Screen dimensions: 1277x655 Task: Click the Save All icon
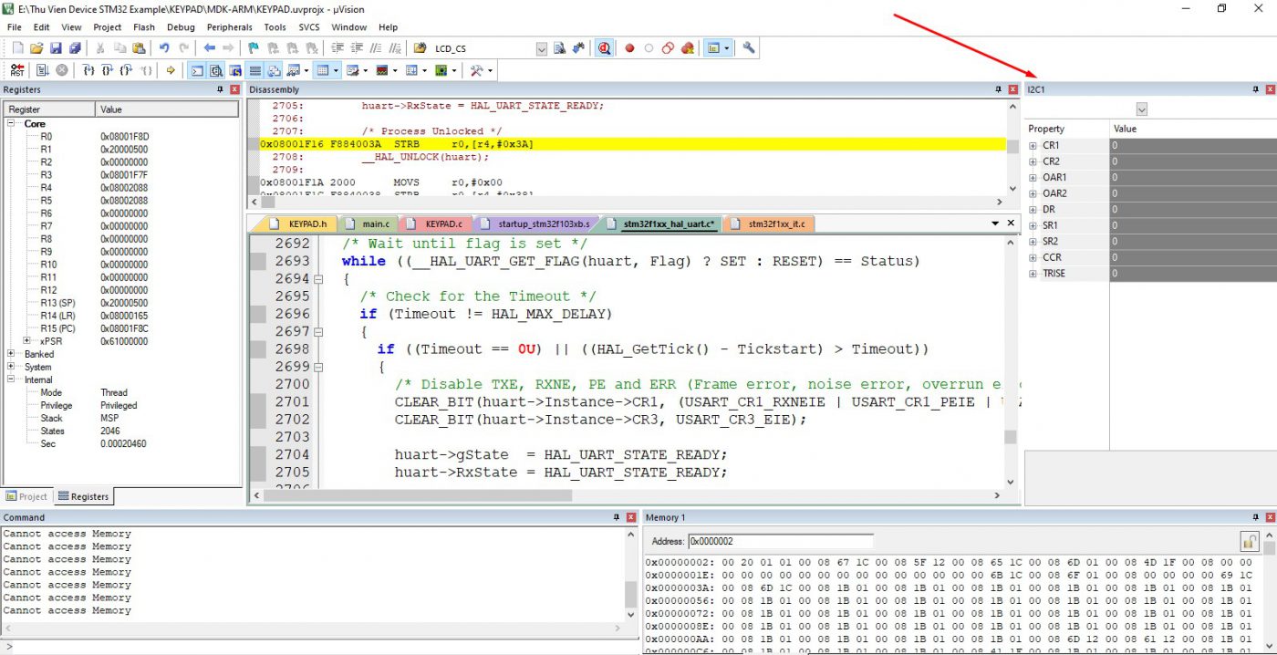click(x=75, y=47)
